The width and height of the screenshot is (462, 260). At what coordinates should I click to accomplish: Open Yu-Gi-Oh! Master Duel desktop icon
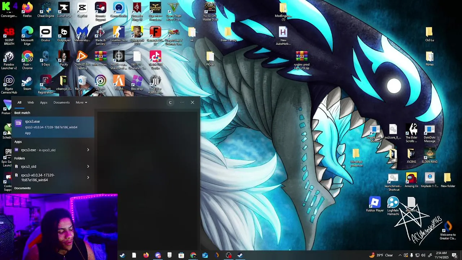click(210, 12)
